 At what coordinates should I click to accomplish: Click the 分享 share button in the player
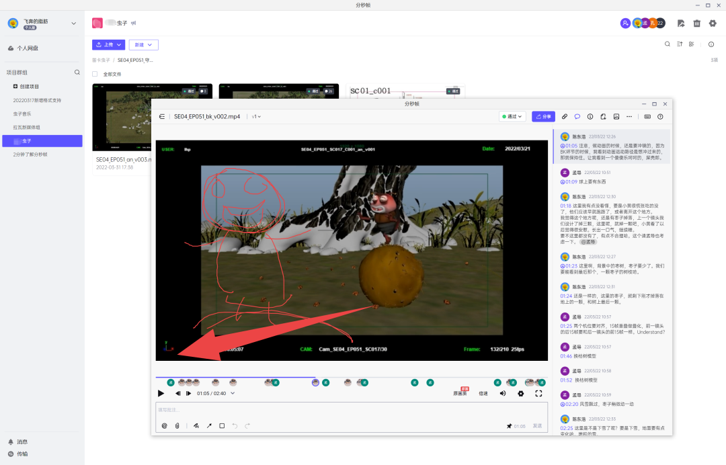pyautogui.click(x=544, y=117)
